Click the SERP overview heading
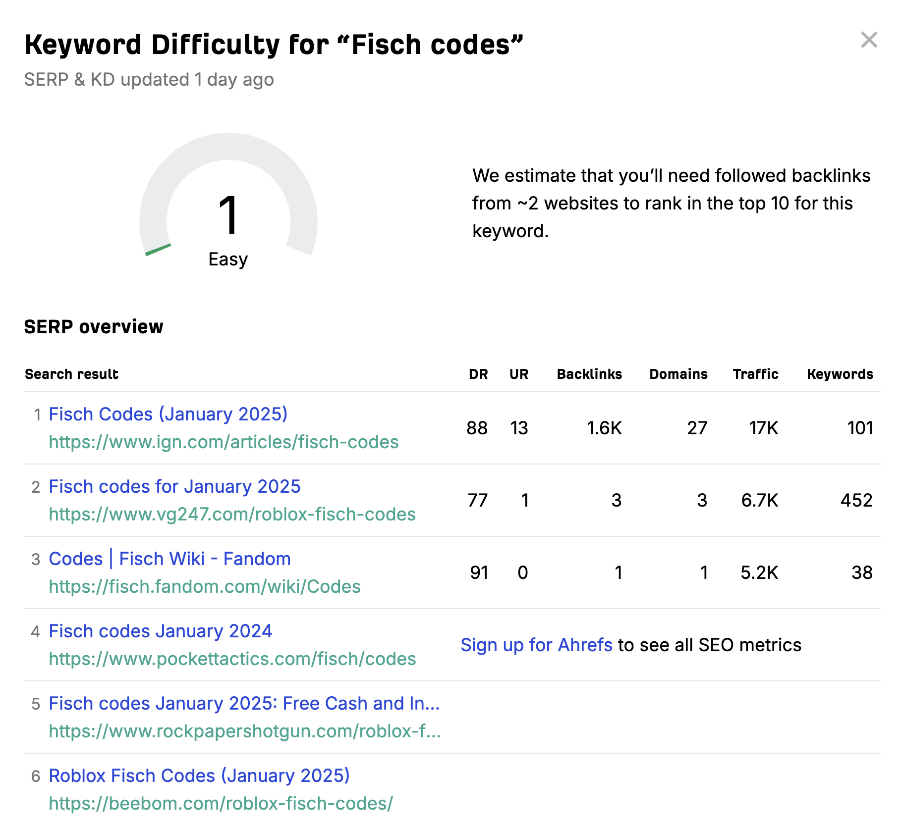 [x=94, y=327]
